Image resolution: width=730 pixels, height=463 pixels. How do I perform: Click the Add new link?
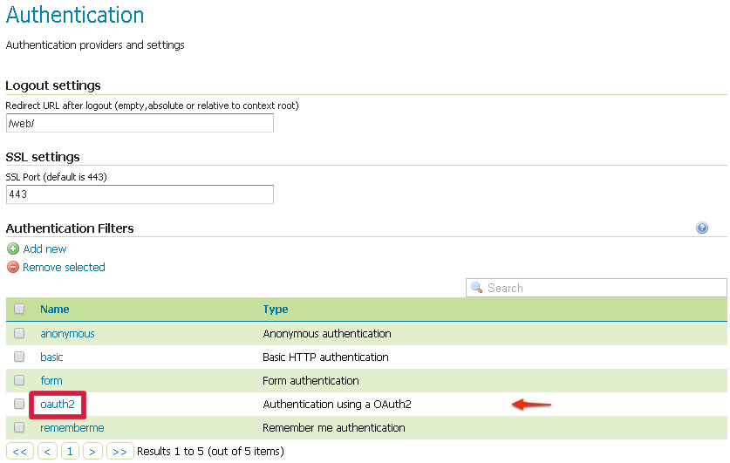click(x=44, y=249)
